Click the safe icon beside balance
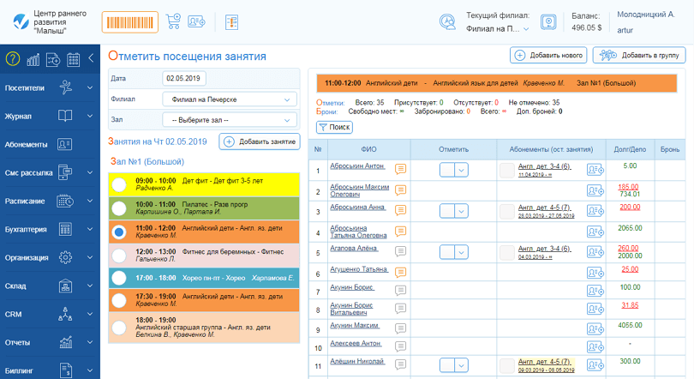This screenshot has height=379, width=694. (x=549, y=22)
